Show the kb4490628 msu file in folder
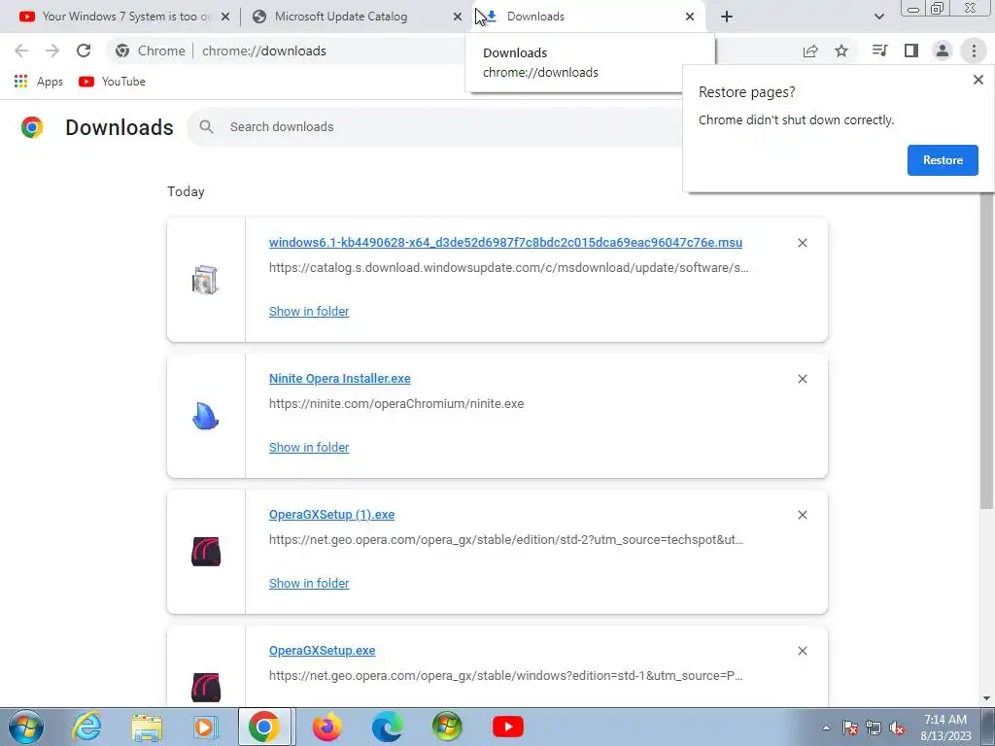 309,312
